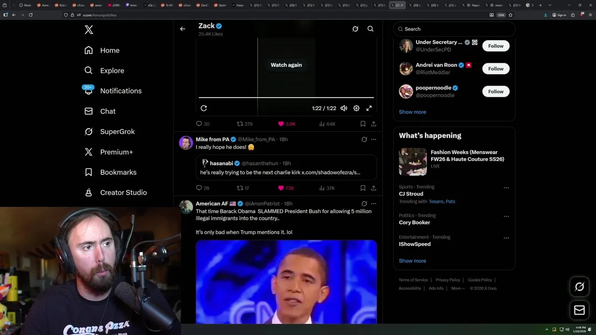Open the Home page
The width and height of the screenshot is (596, 335).
point(102,50)
